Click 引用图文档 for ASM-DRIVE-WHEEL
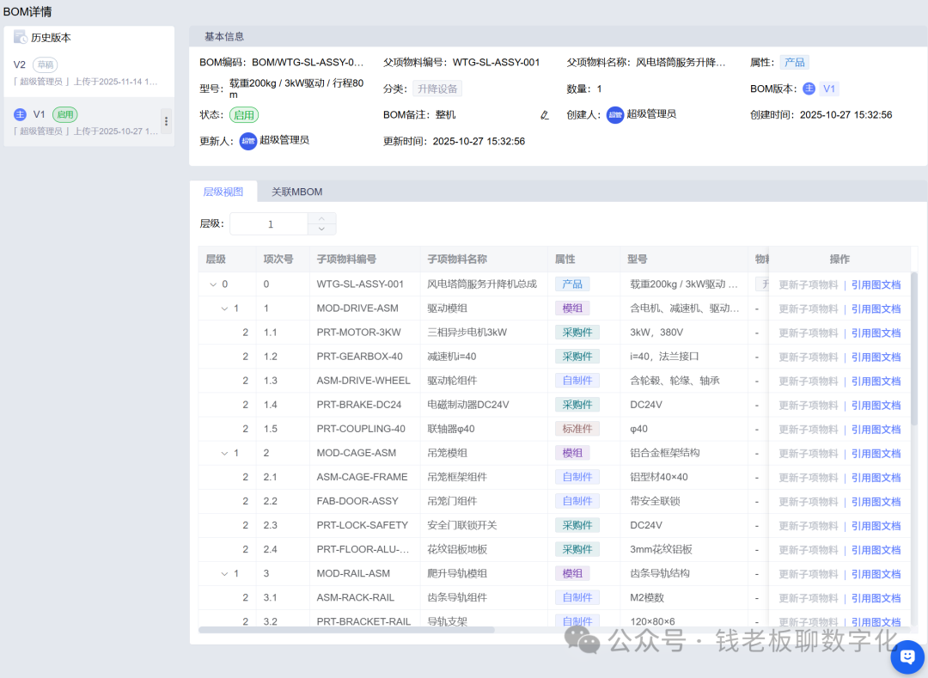 pos(876,381)
